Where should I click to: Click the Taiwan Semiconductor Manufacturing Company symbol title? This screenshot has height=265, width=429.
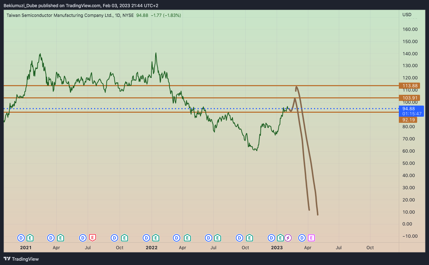pyautogui.click(x=60, y=15)
